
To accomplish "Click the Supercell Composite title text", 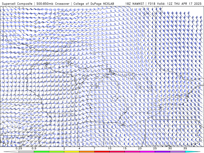I will coord(17,4).
